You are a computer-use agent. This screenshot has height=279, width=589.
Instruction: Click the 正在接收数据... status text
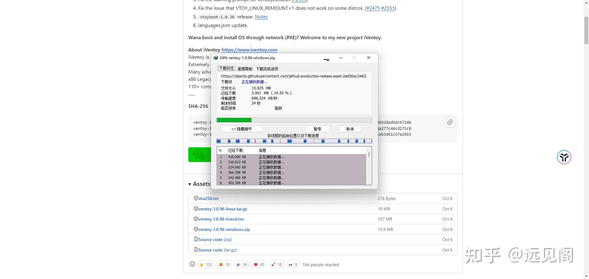coord(254,82)
